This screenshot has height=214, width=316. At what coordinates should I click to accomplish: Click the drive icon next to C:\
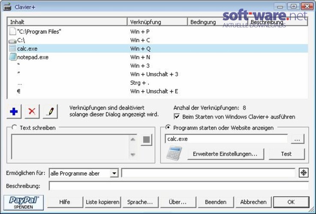[12, 41]
